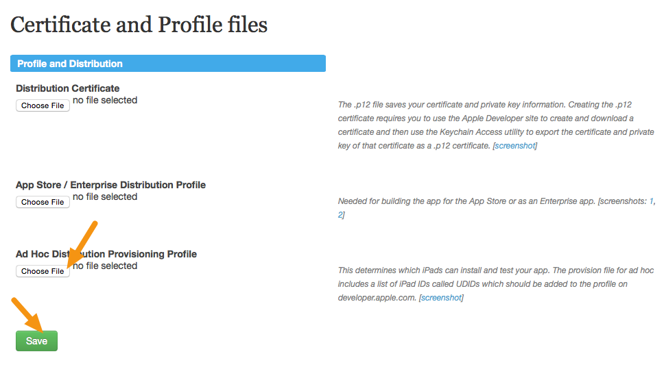
Task: Choose a file for Distribution Certificate
Action: click(43, 105)
